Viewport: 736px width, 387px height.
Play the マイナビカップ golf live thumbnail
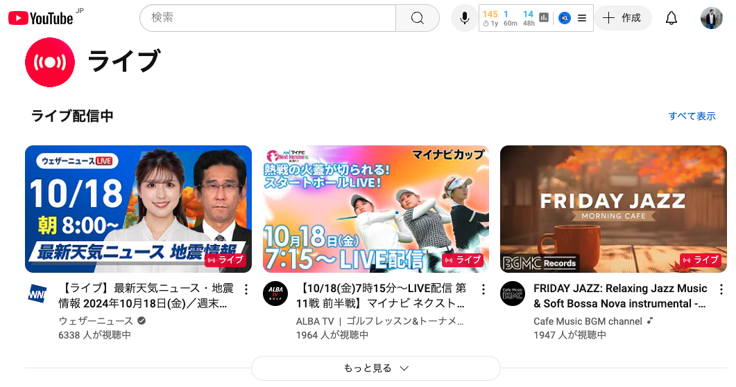pyautogui.click(x=376, y=209)
